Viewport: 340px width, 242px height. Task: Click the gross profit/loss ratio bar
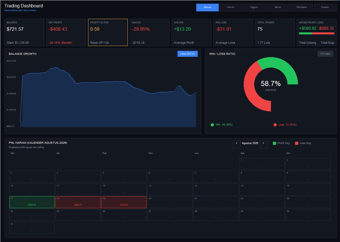(x=317, y=34)
